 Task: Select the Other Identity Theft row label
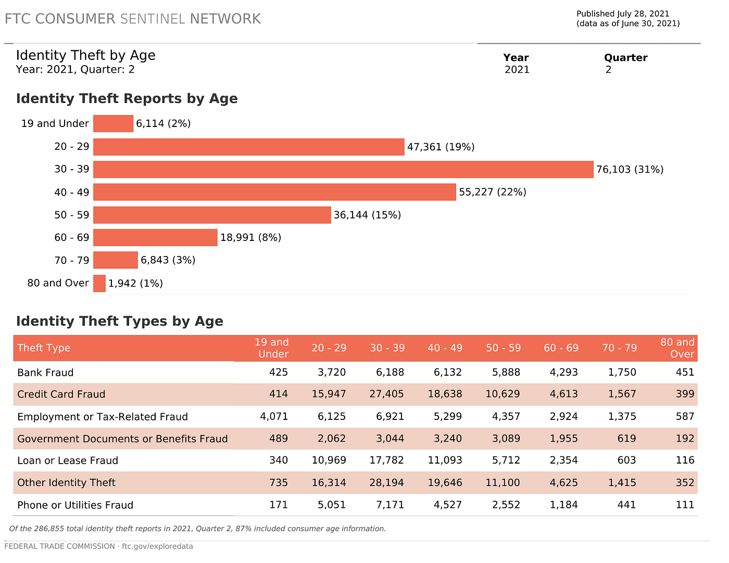pyautogui.click(x=67, y=483)
